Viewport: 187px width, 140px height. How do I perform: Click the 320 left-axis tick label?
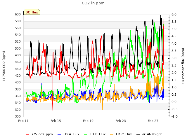click(18, 110)
